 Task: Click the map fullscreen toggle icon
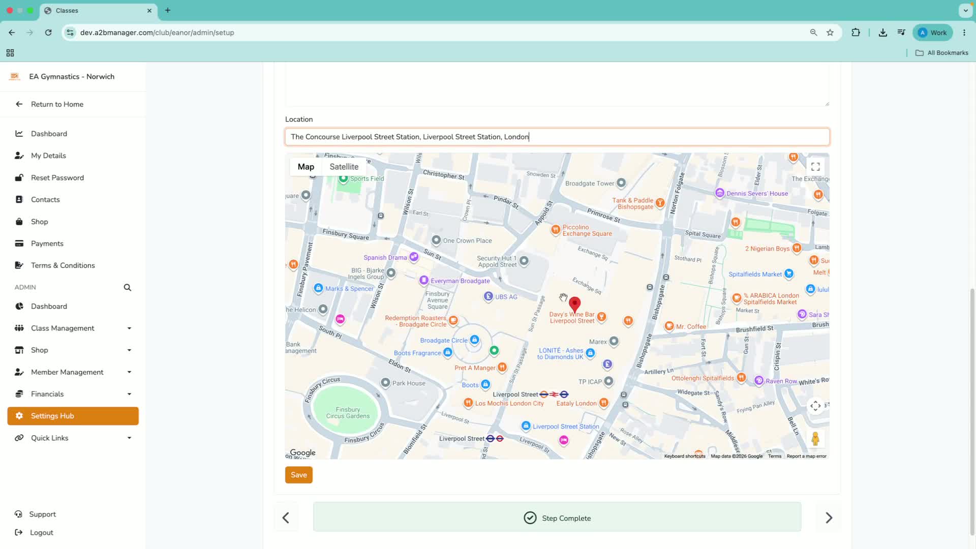(x=815, y=167)
